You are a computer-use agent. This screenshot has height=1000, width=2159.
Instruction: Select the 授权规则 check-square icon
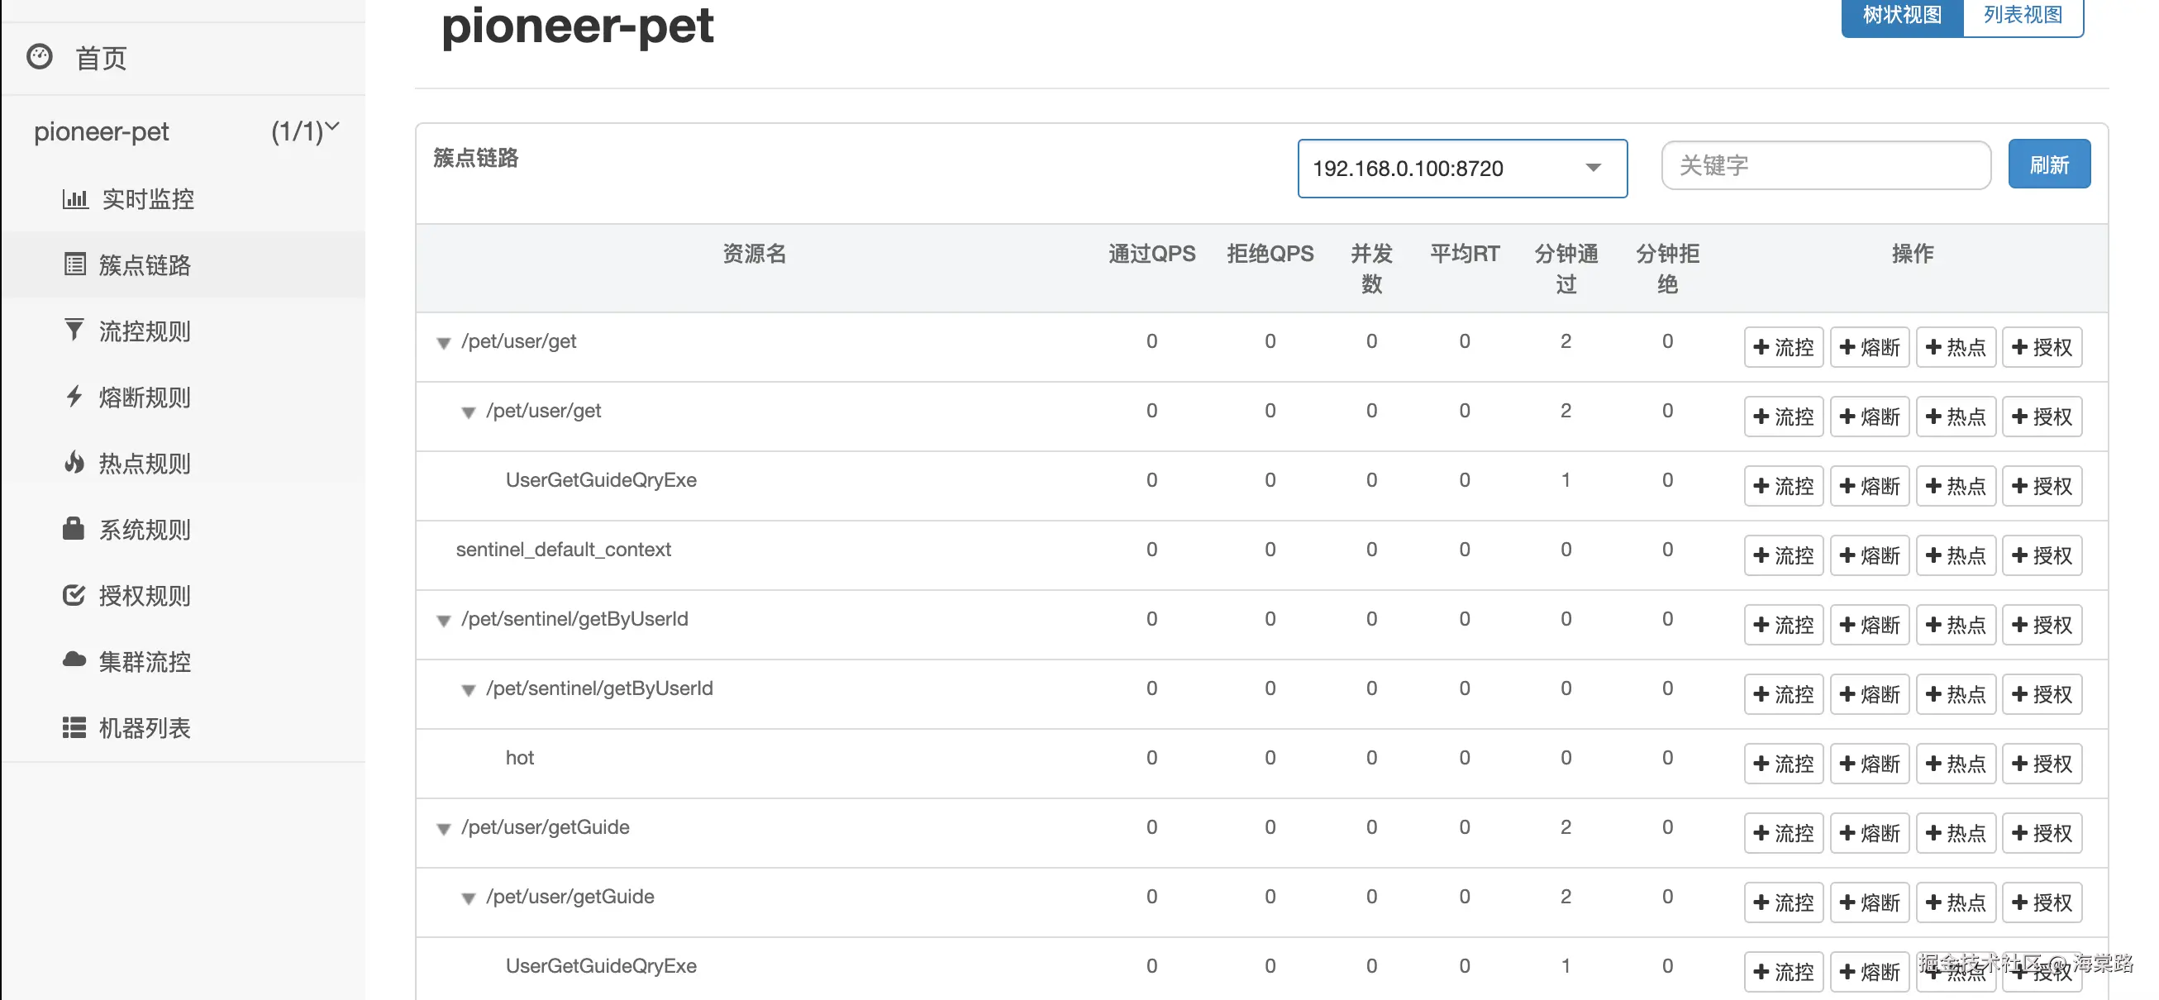(74, 594)
